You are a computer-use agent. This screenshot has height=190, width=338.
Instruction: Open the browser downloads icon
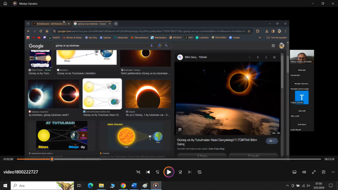(267, 31)
